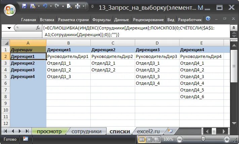Open the Name Box dropdown arrow

(x=9, y=28)
